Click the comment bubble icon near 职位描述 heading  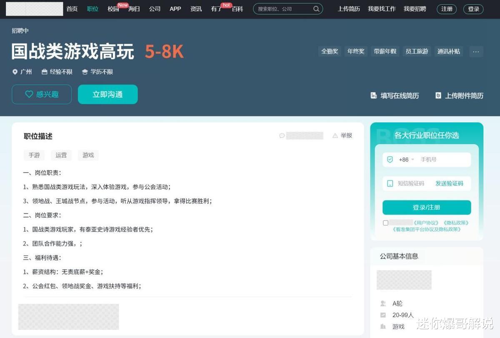pyautogui.click(x=282, y=135)
